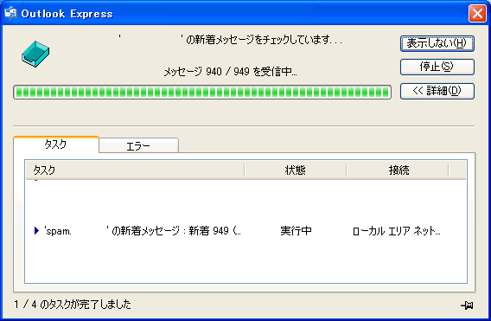Sort by the 接続 column header
Viewport: 491px width, 321px height.
(398, 170)
